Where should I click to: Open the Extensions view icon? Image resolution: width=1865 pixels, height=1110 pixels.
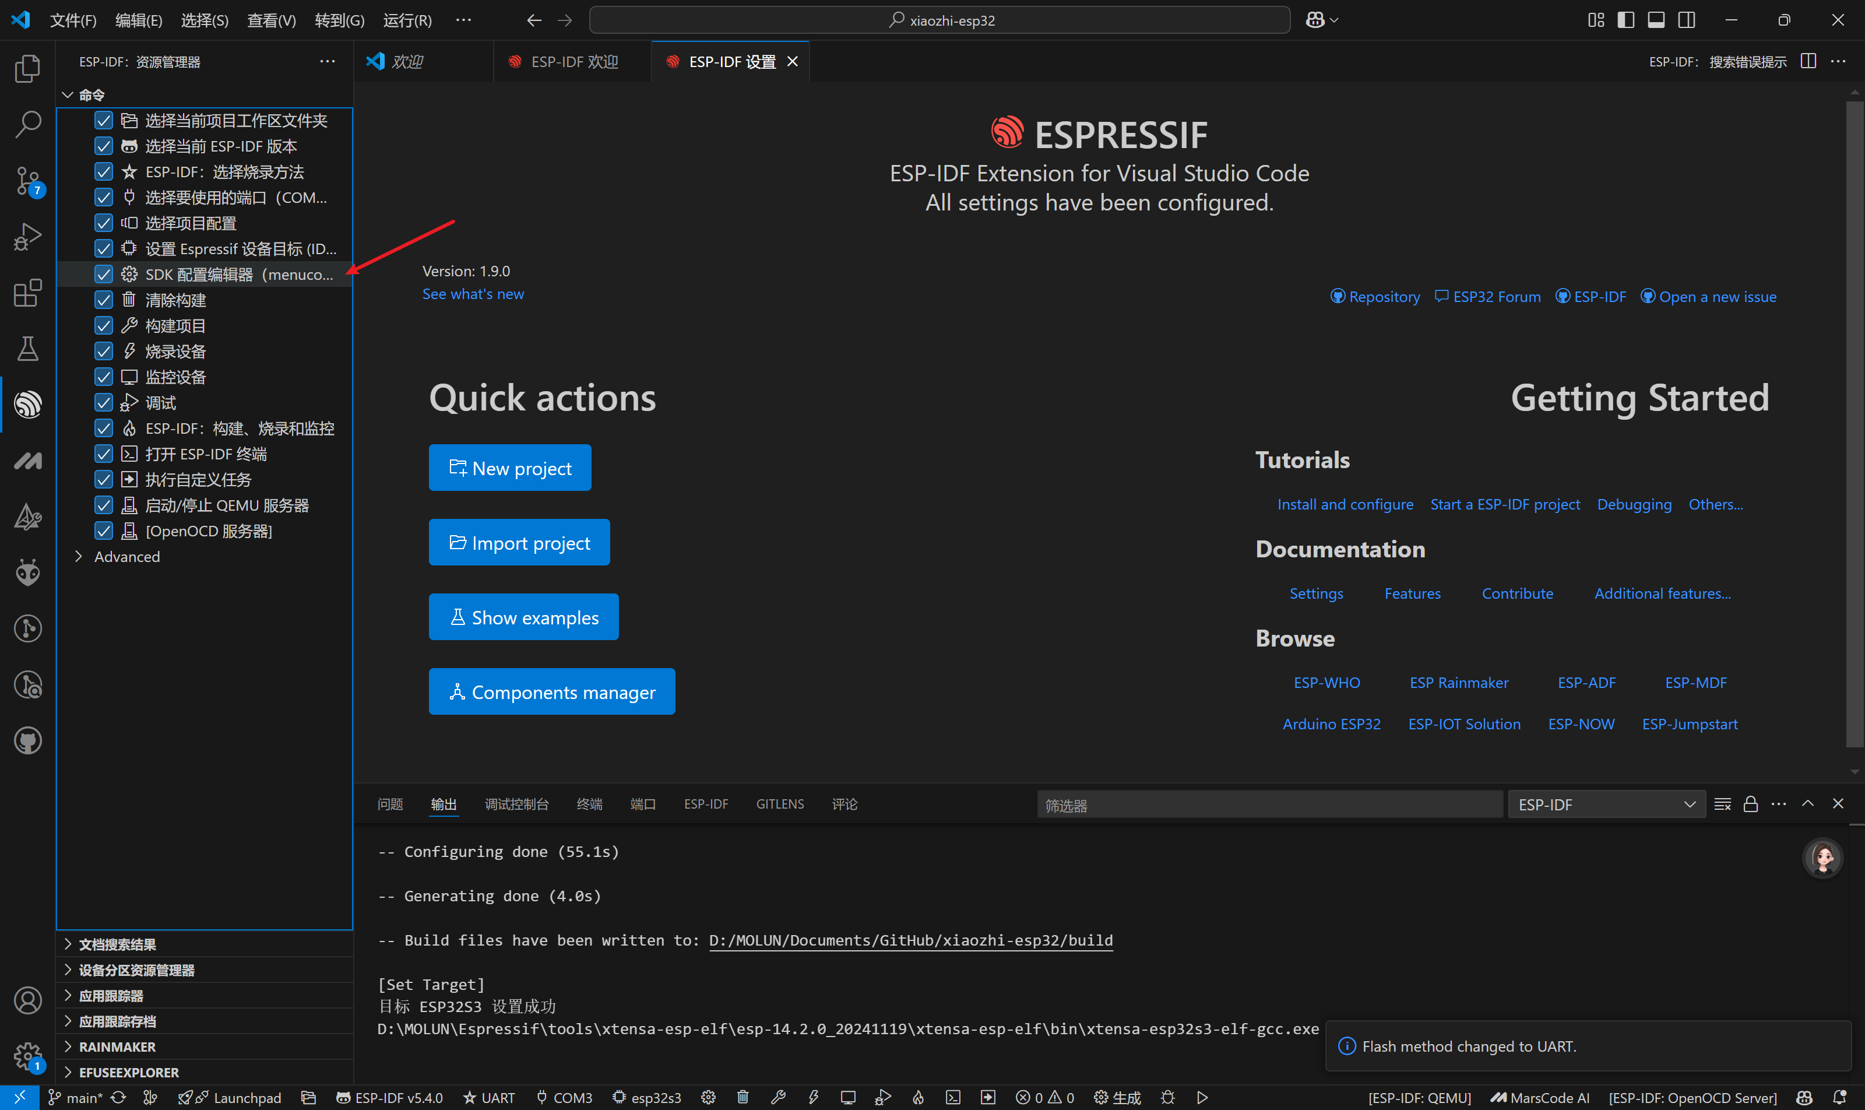point(27,293)
